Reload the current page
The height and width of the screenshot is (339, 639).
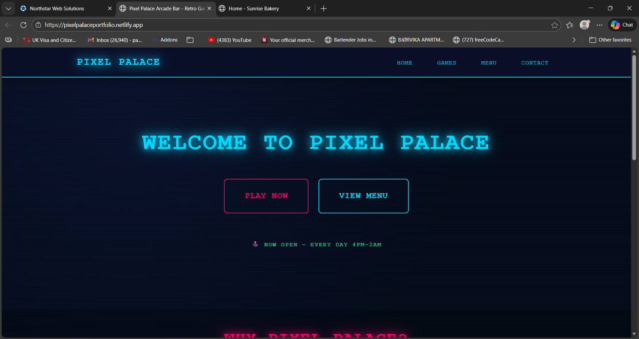tap(23, 25)
